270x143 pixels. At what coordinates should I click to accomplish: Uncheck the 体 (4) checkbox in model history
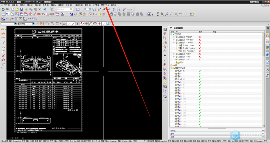coord(176,82)
